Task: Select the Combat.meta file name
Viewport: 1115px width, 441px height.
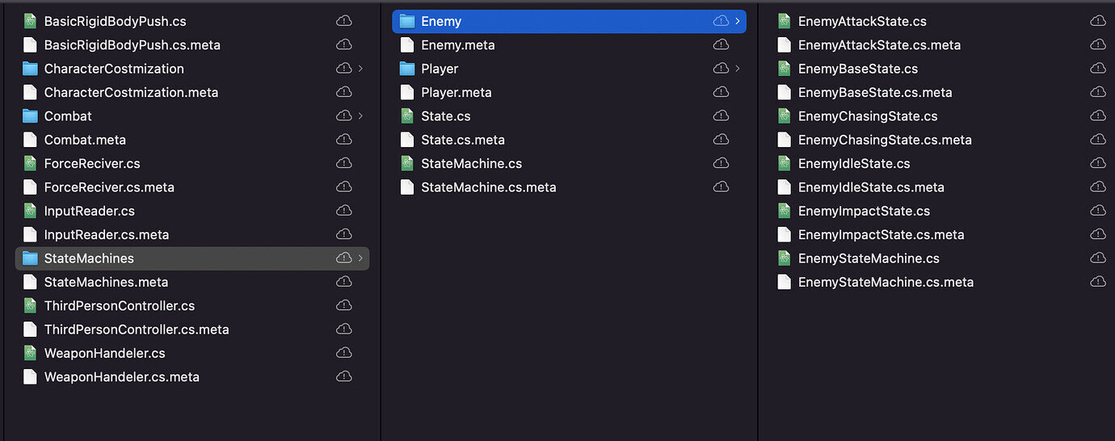Action: pyautogui.click(x=85, y=140)
